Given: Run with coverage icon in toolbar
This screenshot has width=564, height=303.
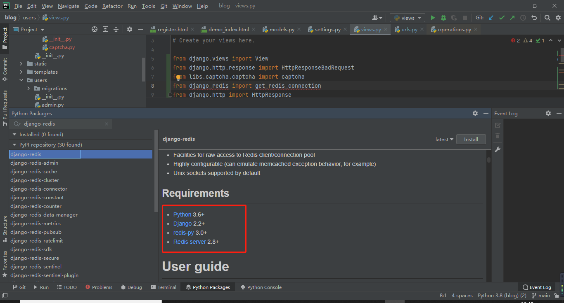Looking at the screenshot, I should (x=454, y=18).
